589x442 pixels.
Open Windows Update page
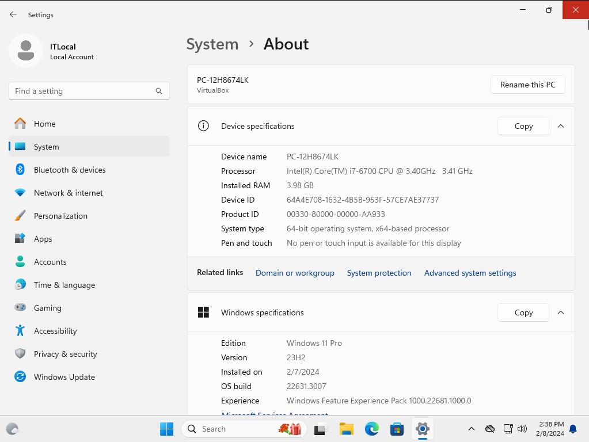click(x=89, y=376)
